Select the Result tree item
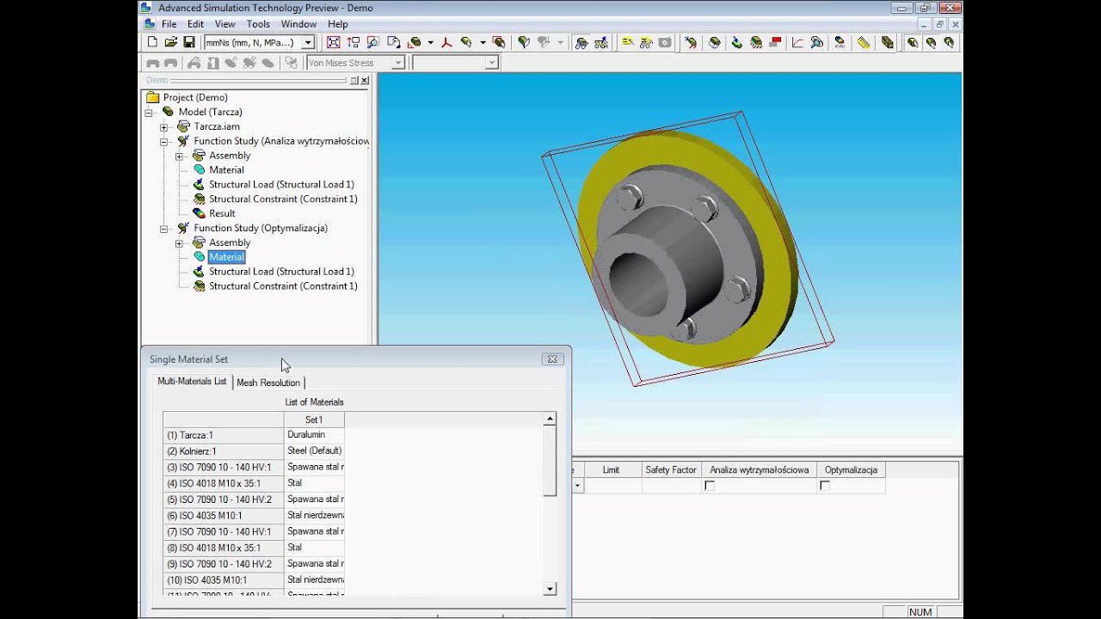Screen dimensions: 1101x619 [222, 213]
